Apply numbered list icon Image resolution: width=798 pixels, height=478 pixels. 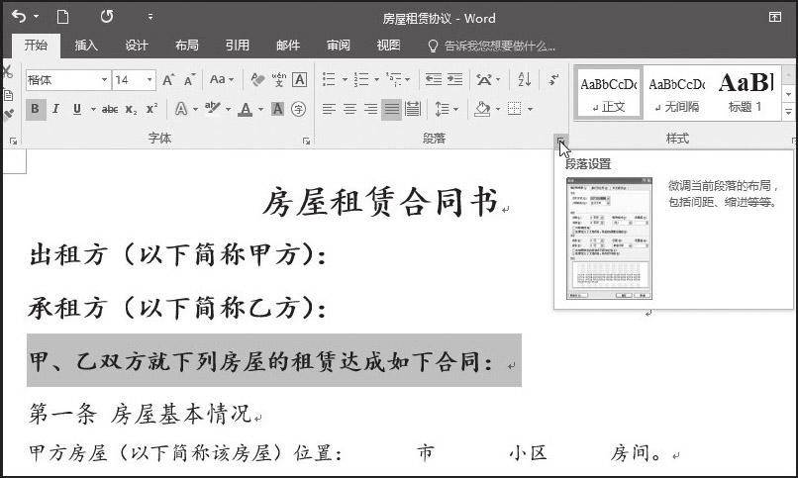point(361,79)
